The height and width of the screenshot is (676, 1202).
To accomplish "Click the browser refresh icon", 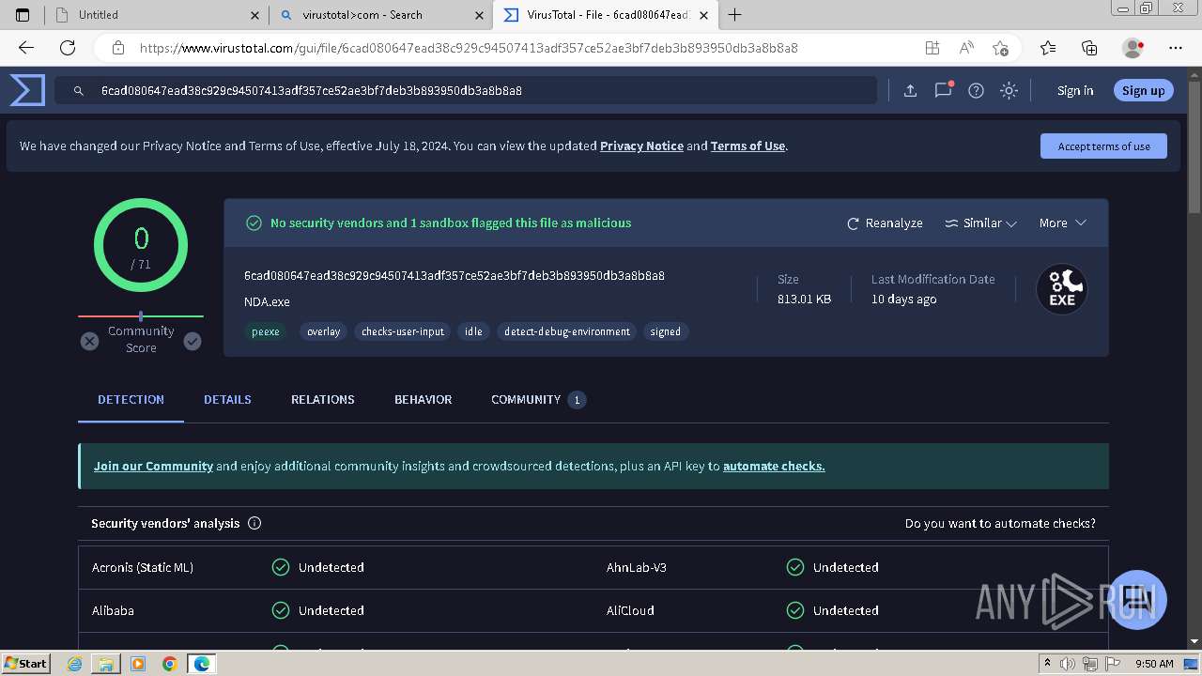I will click(x=68, y=48).
